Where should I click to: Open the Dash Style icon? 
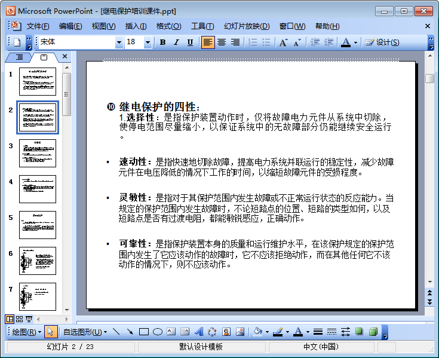pos(331,332)
